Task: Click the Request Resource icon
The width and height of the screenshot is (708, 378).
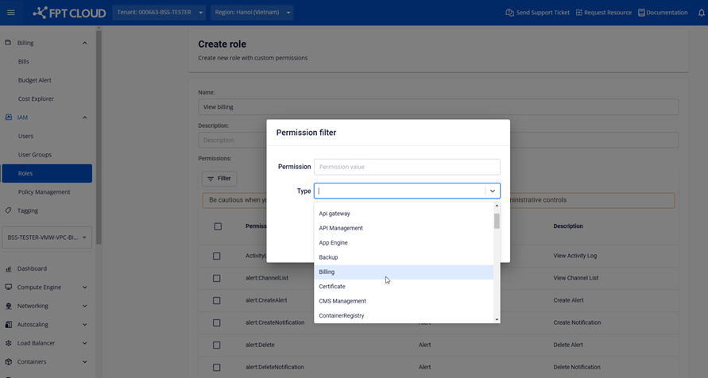Action: pos(579,13)
